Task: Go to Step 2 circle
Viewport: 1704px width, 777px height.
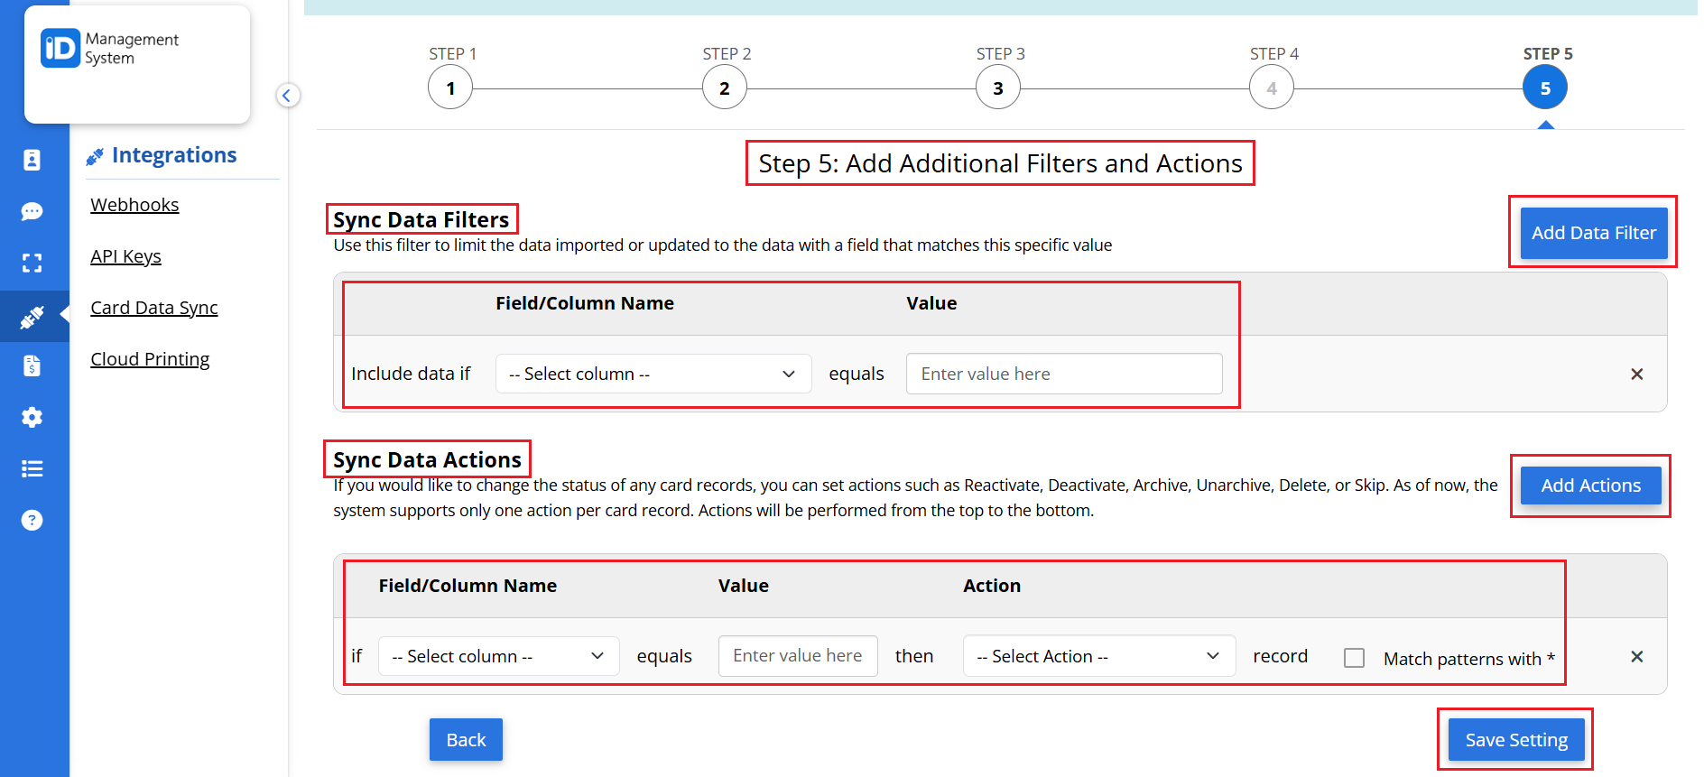Action: pyautogui.click(x=724, y=88)
